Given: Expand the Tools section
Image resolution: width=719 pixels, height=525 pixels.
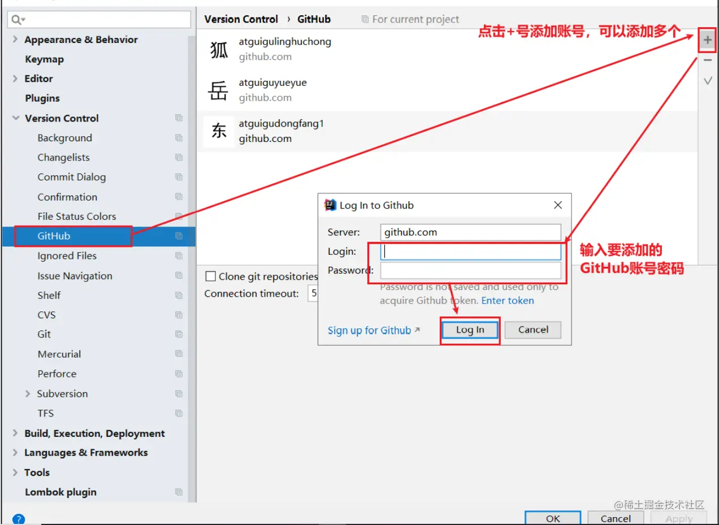Looking at the screenshot, I should point(15,472).
